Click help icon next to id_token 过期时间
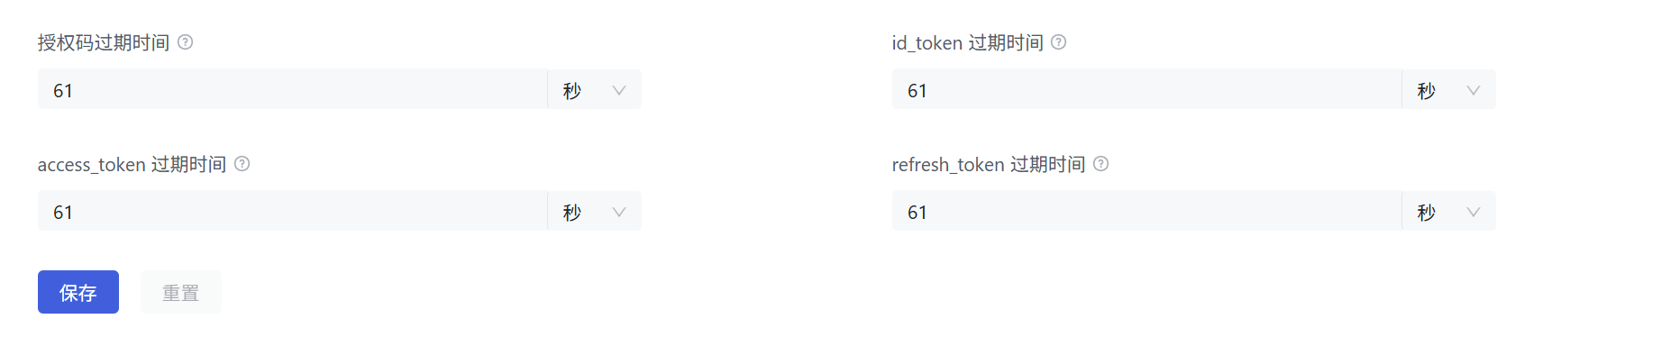This screenshot has width=1670, height=337. [x=1059, y=41]
